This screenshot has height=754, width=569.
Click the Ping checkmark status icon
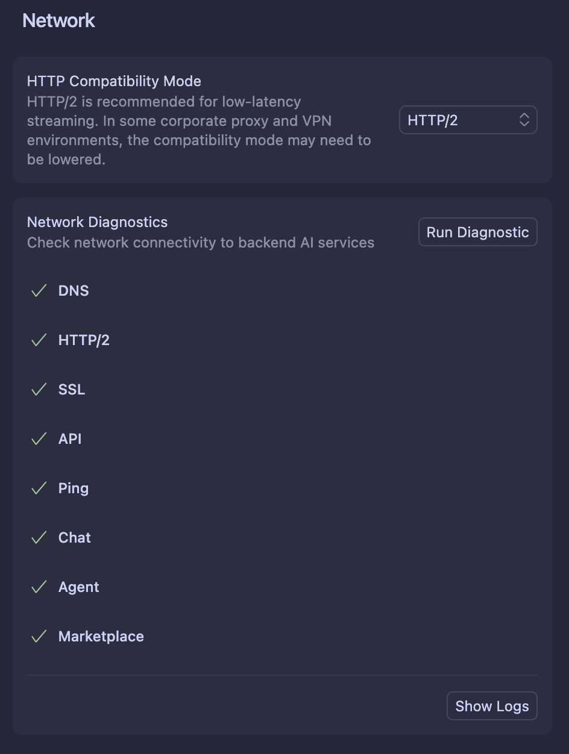tap(39, 488)
